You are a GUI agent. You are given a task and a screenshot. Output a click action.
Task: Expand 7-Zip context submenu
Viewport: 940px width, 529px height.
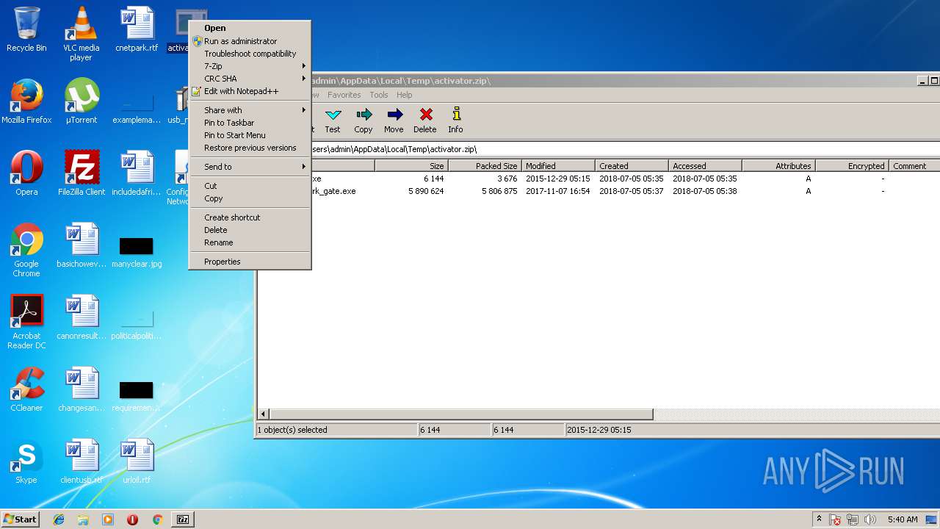pos(250,66)
